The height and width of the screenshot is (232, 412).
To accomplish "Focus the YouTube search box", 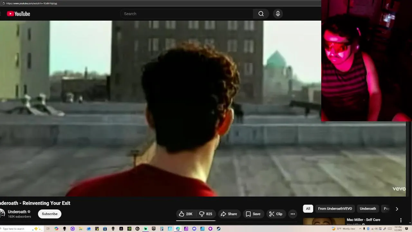I will 187,14.
